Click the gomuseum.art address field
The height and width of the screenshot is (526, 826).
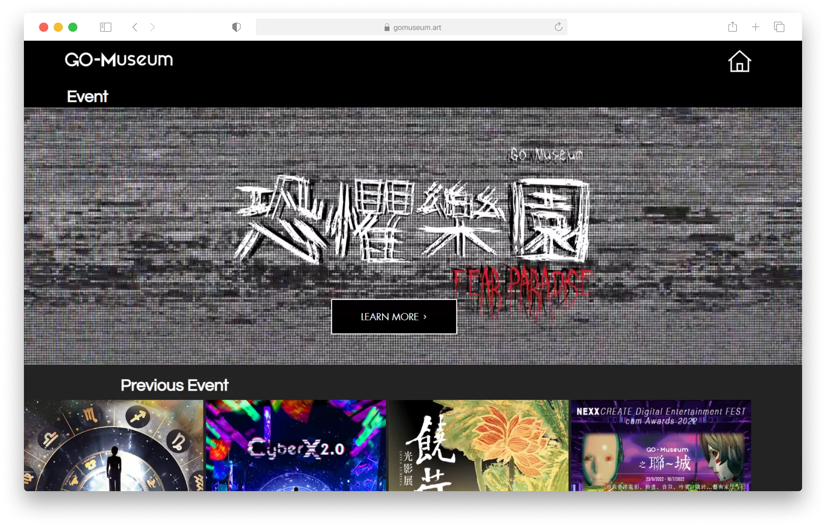[411, 27]
